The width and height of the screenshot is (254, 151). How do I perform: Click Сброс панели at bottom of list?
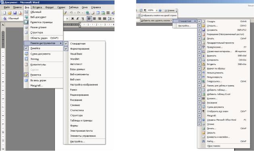click(224, 146)
